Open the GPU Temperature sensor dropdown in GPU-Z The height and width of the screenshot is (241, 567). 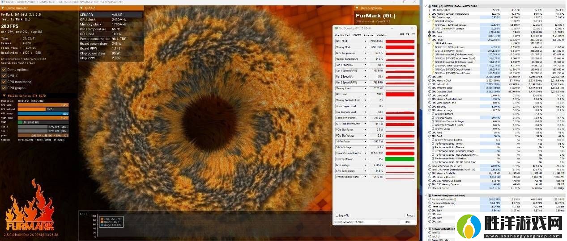(x=365, y=53)
